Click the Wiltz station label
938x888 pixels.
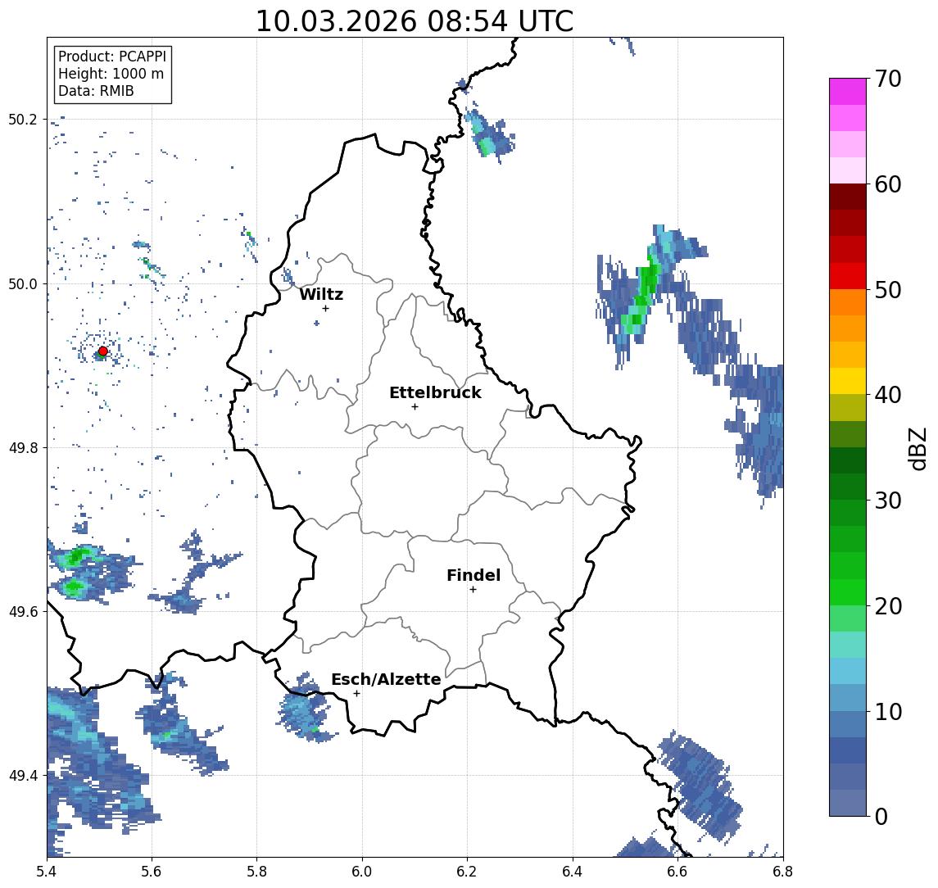point(321,294)
